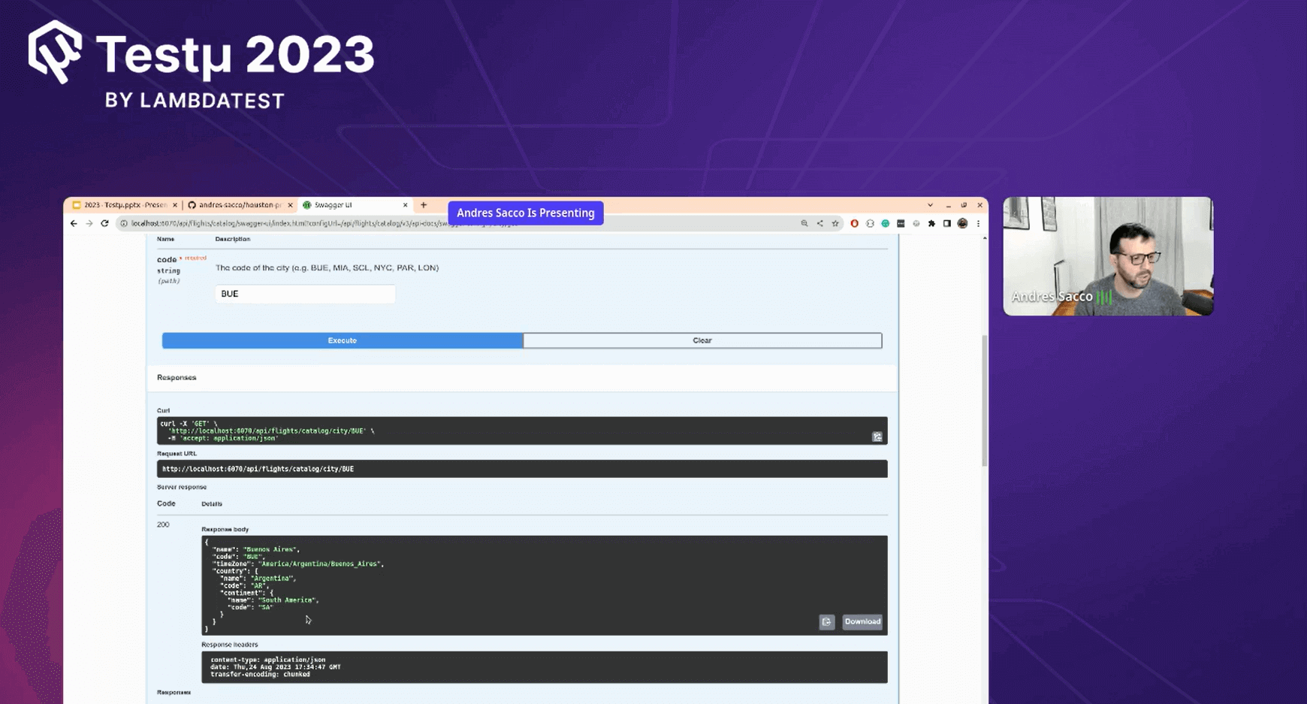This screenshot has width=1307, height=704.
Task: Navigate back using the browser back arrow
Action: point(73,223)
